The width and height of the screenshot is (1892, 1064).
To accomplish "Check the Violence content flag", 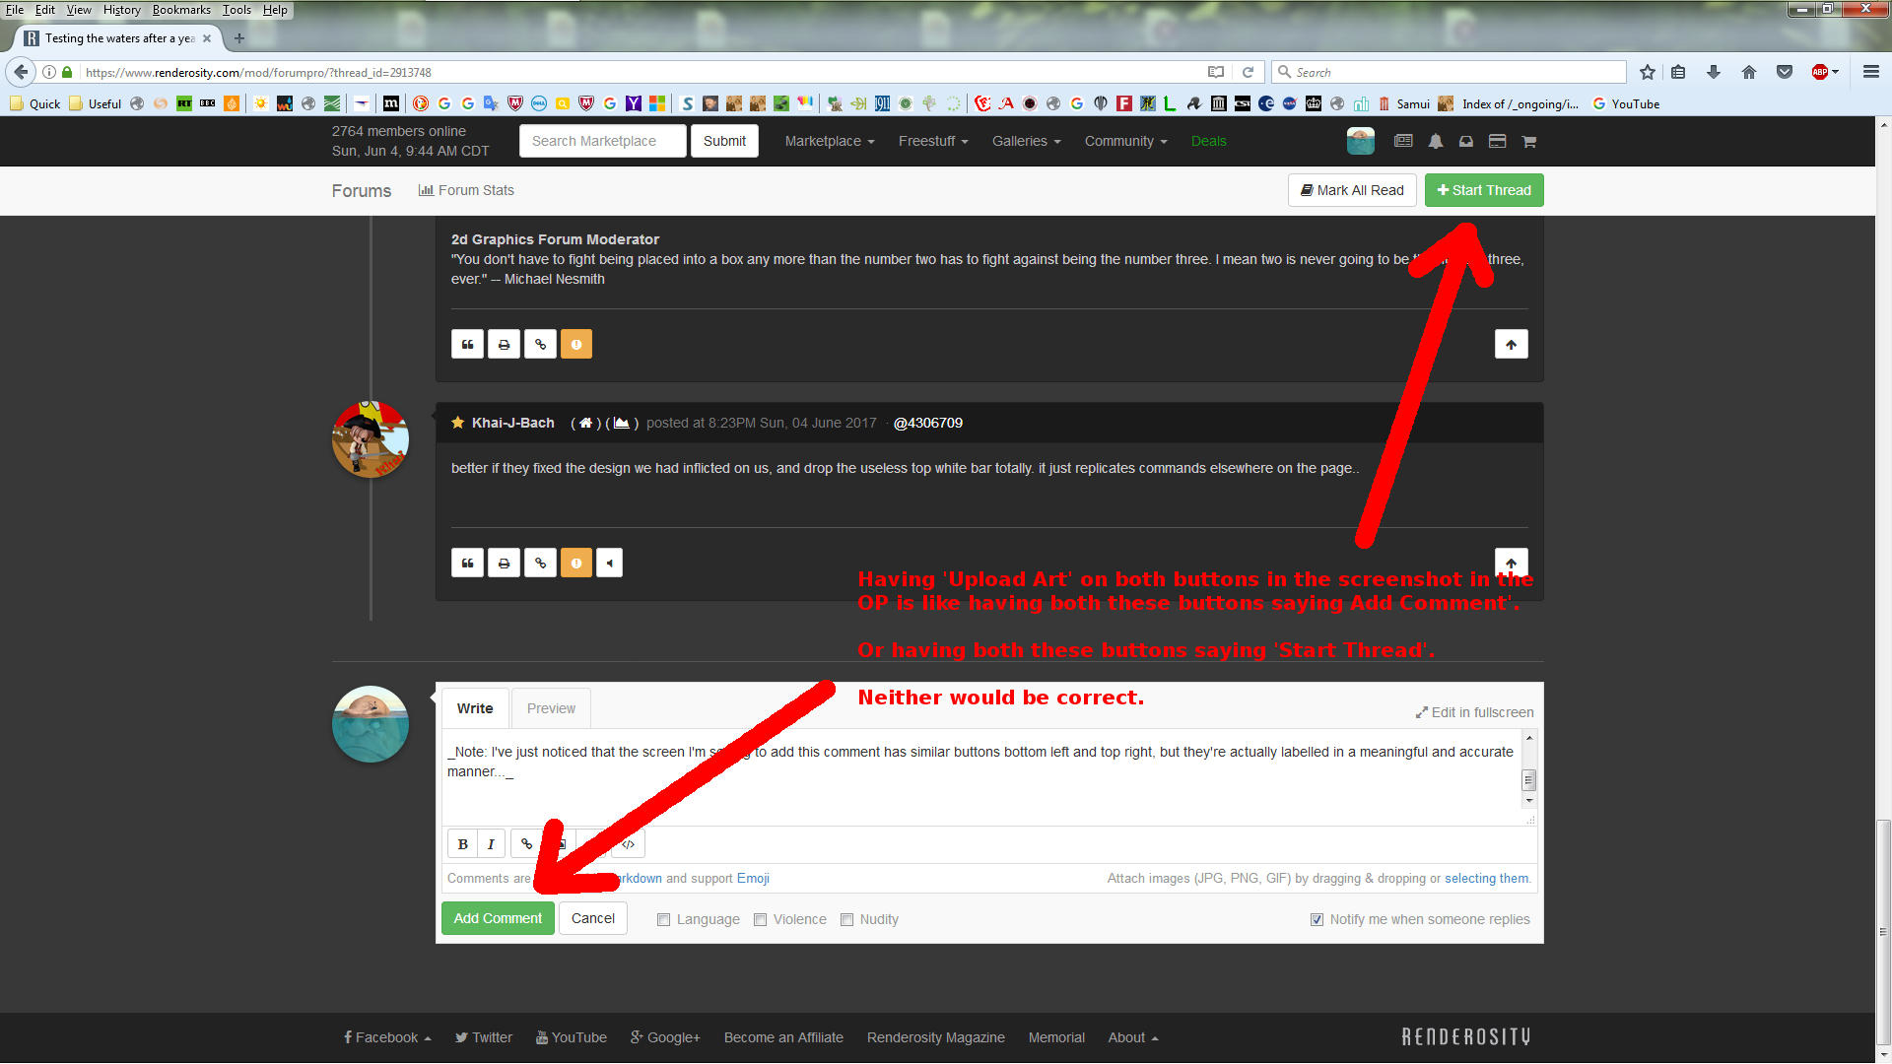I will pyautogui.click(x=761, y=920).
